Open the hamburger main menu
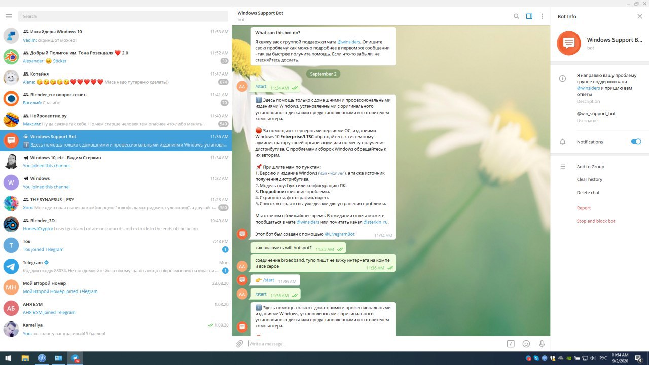This screenshot has height=365, width=649. [9, 16]
